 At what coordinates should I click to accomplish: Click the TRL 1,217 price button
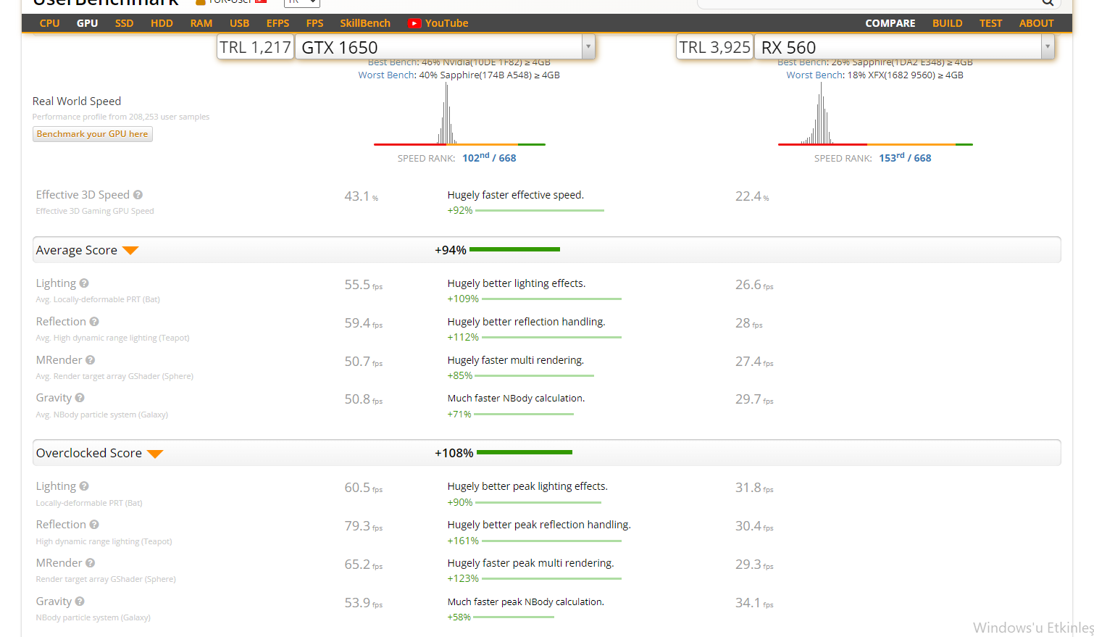tap(255, 47)
